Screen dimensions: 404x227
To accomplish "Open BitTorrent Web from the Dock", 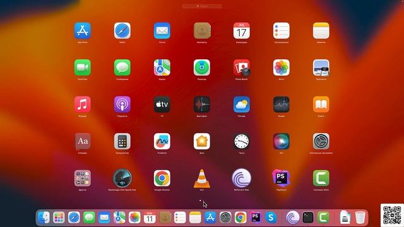I will pyautogui.click(x=293, y=218).
